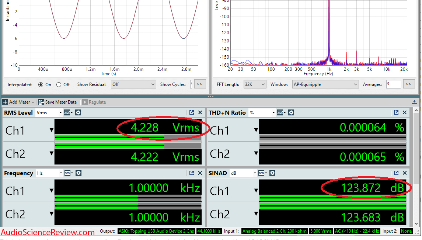Expand Frequency Ch2 channel arrow
The width and height of the screenshot is (422, 240).
51,214
